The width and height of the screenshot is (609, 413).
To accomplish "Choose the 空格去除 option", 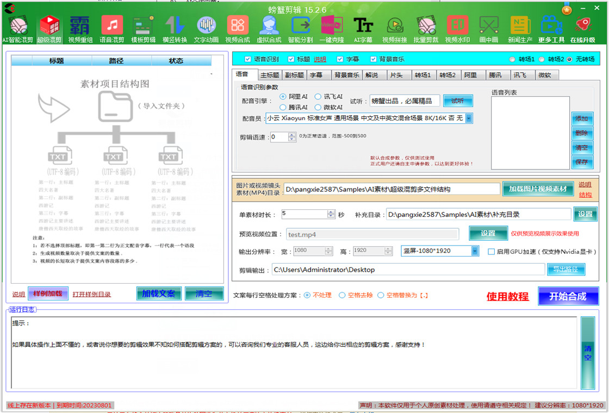I will (342, 296).
